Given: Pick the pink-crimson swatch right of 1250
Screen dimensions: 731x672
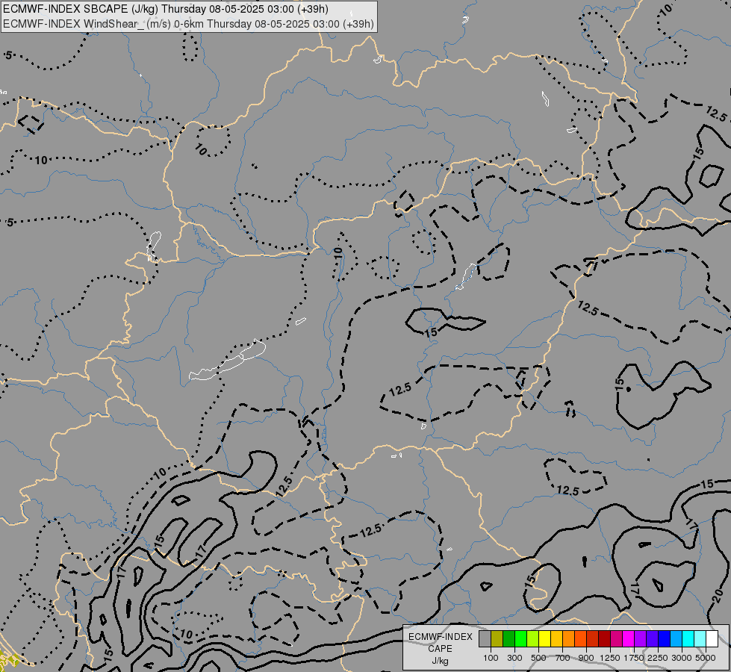Looking at the screenshot, I should pyautogui.click(x=616, y=638).
